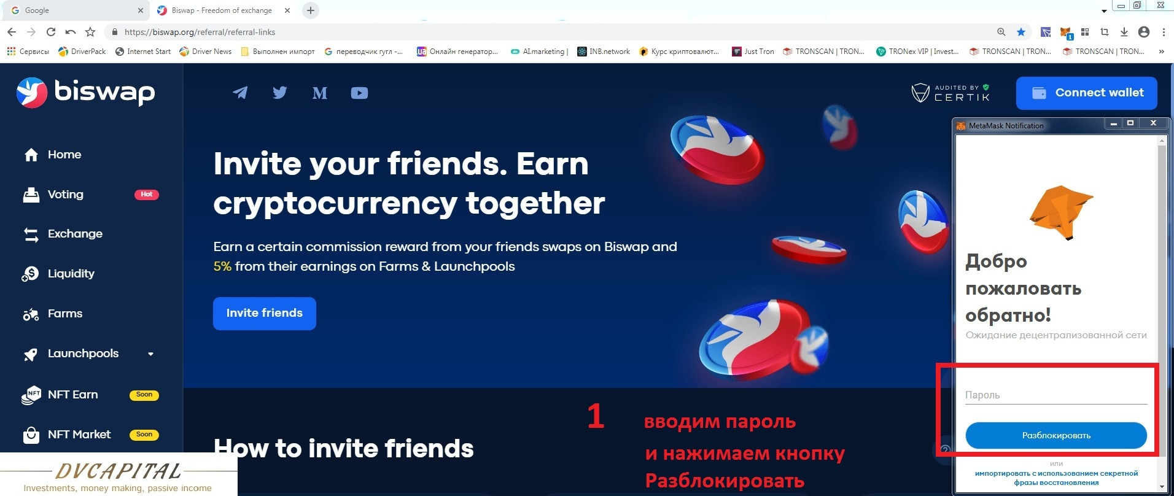The height and width of the screenshot is (496, 1174).
Task: Show more bookmarks with the overflow chevron
Action: coord(1161,52)
